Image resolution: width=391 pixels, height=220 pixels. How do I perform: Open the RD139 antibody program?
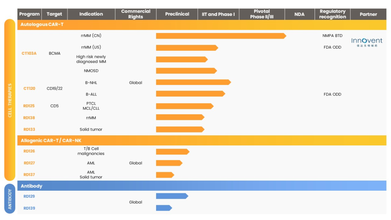(29, 208)
